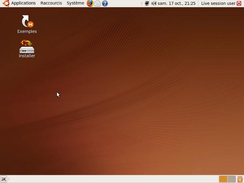This screenshot has width=244, height=183.
Task: Click the volume speaker icon
Action: point(154,3)
